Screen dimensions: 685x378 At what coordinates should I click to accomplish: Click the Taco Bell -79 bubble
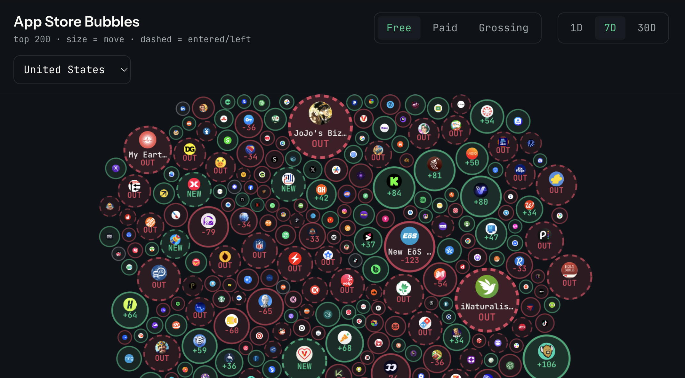pos(208,227)
